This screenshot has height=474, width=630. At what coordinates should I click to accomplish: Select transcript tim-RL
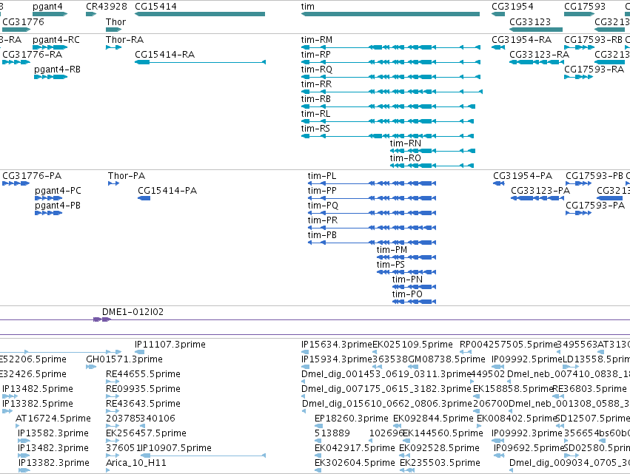(x=387, y=121)
